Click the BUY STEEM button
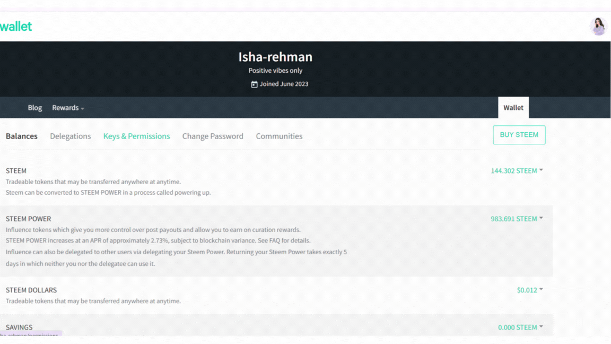 coord(519,135)
